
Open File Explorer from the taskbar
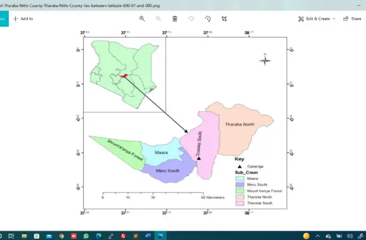[x=24, y=236]
